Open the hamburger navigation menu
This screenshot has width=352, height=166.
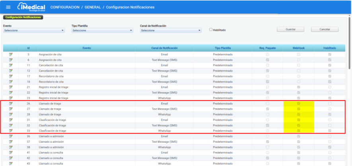click(8, 7)
